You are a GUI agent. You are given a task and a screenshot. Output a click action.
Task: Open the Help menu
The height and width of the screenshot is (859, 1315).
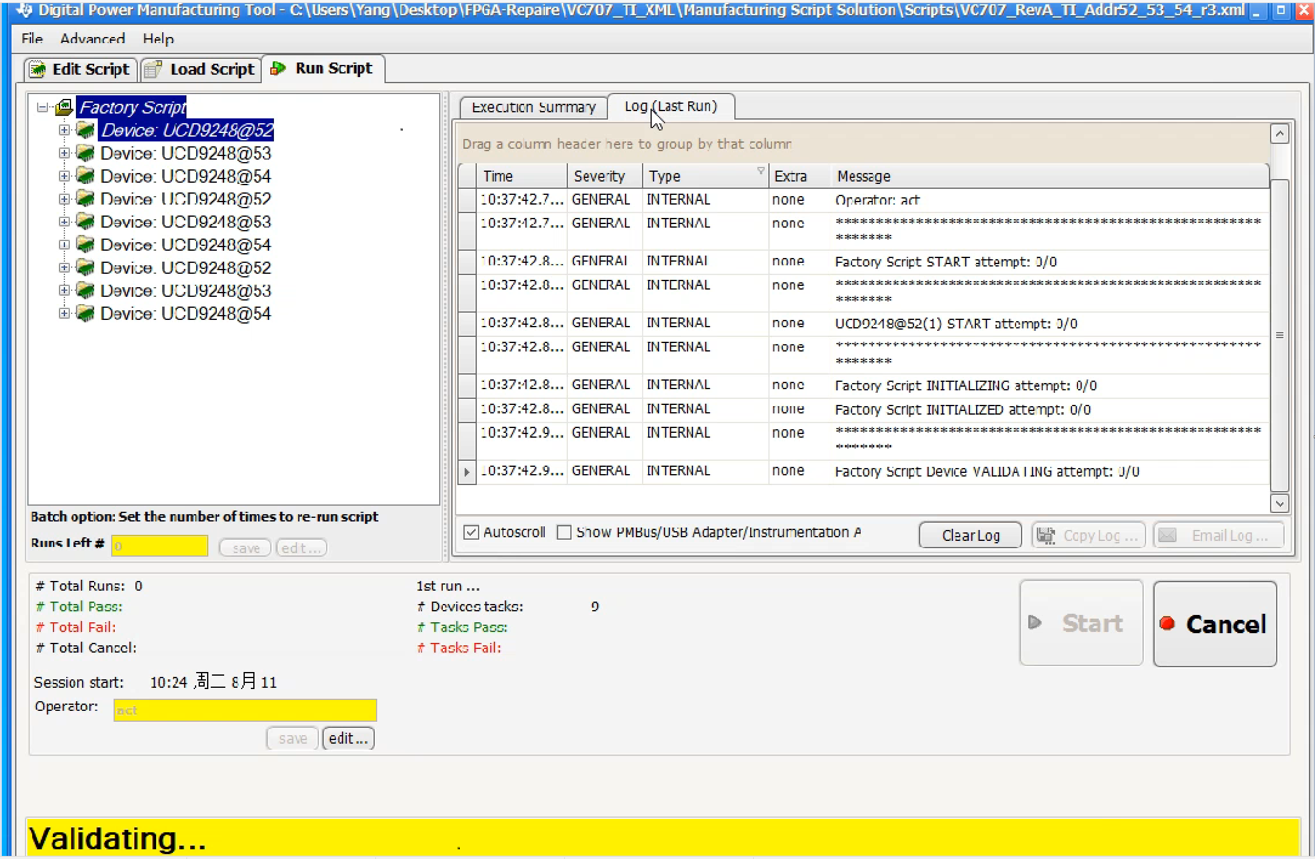coord(159,39)
